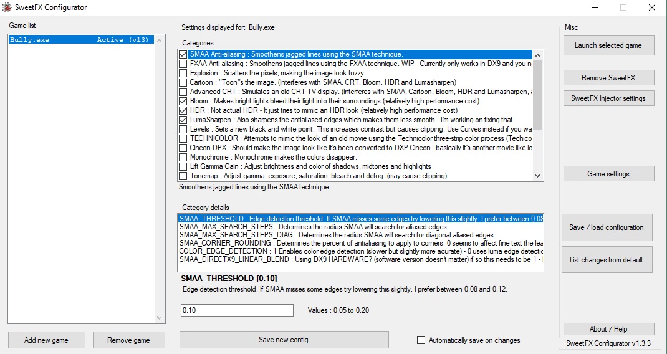The height and width of the screenshot is (354, 667).
Task: Check the Advanced CRT checkbox
Action: click(183, 92)
